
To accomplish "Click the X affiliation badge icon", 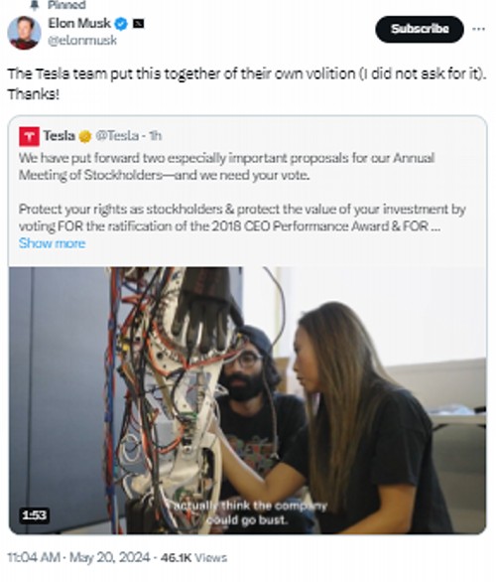I will click(138, 24).
